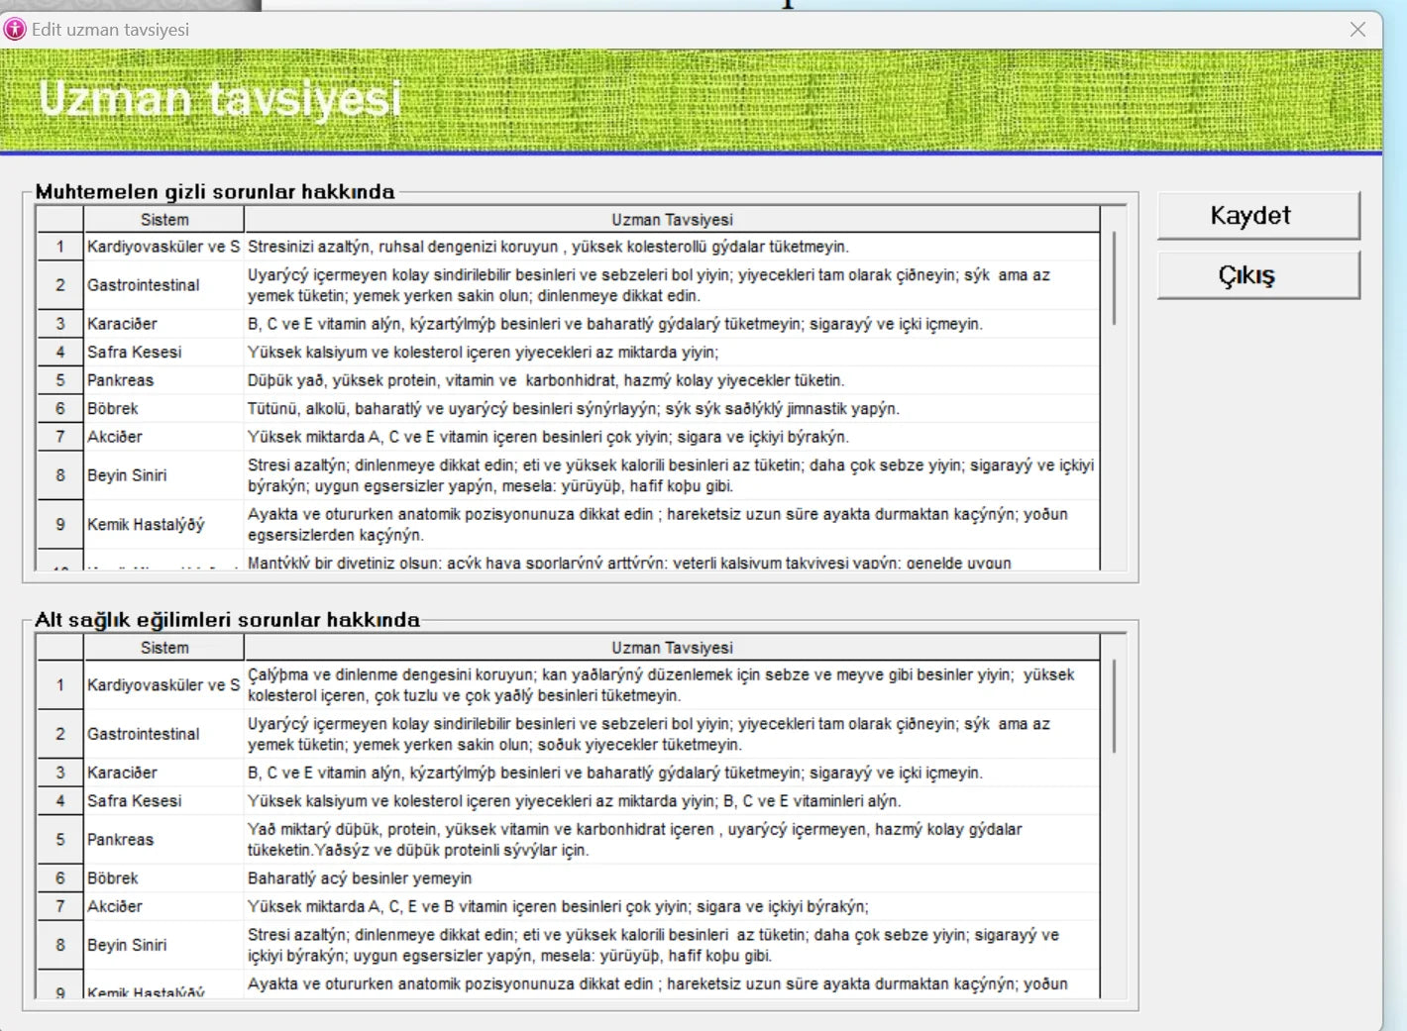
Task: Click row number 6 in lower table
Action: (x=60, y=878)
